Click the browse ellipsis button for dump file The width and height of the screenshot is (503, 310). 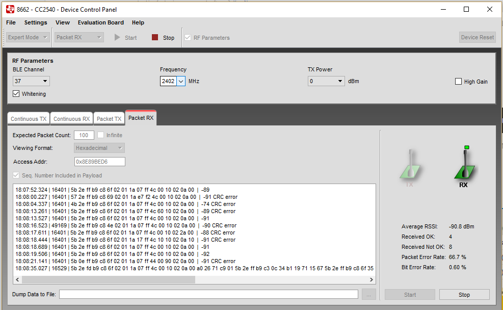[369, 295]
